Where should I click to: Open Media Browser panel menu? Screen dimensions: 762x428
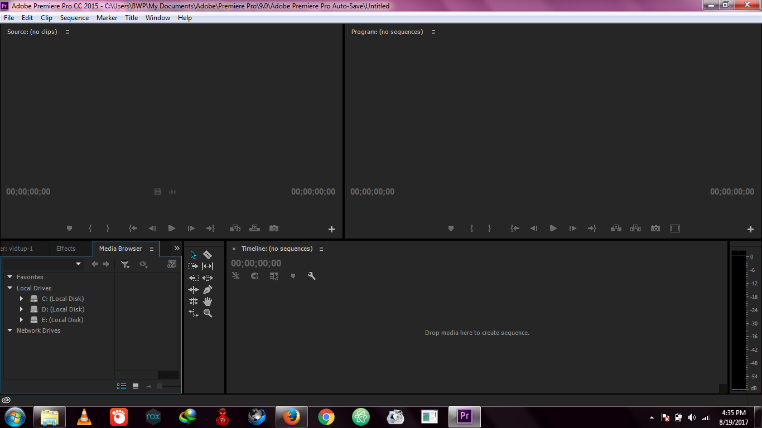click(x=152, y=249)
